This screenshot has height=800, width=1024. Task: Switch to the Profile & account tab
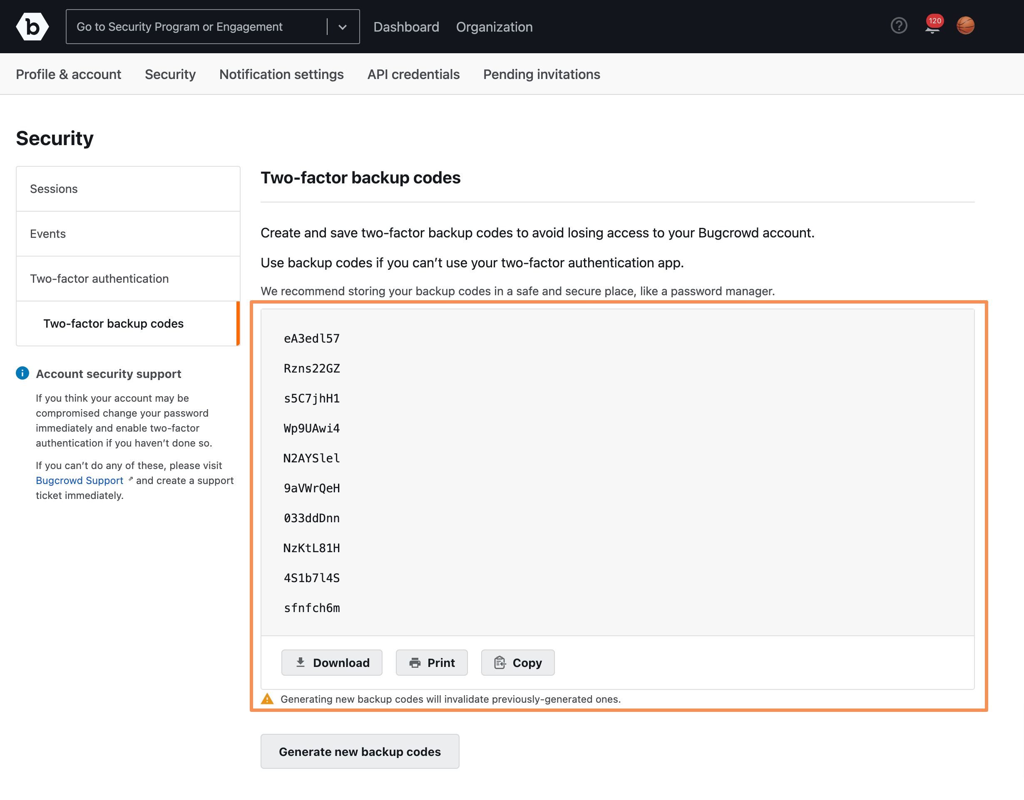coord(69,74)
